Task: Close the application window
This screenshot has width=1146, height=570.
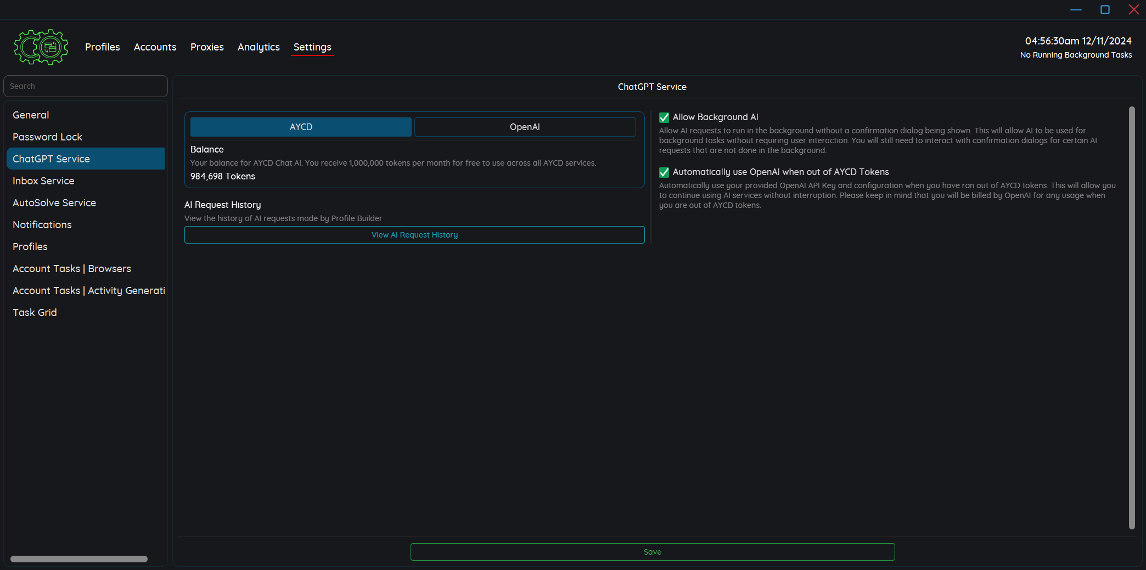Action: [1133, 9]
